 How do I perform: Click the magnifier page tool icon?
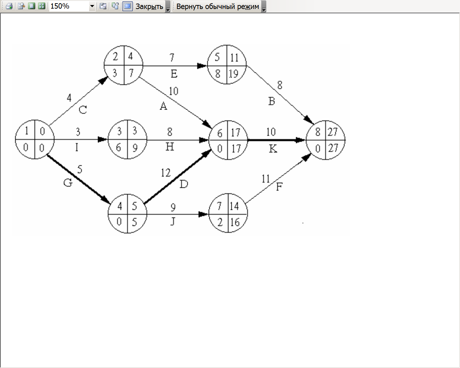point(21,6)
